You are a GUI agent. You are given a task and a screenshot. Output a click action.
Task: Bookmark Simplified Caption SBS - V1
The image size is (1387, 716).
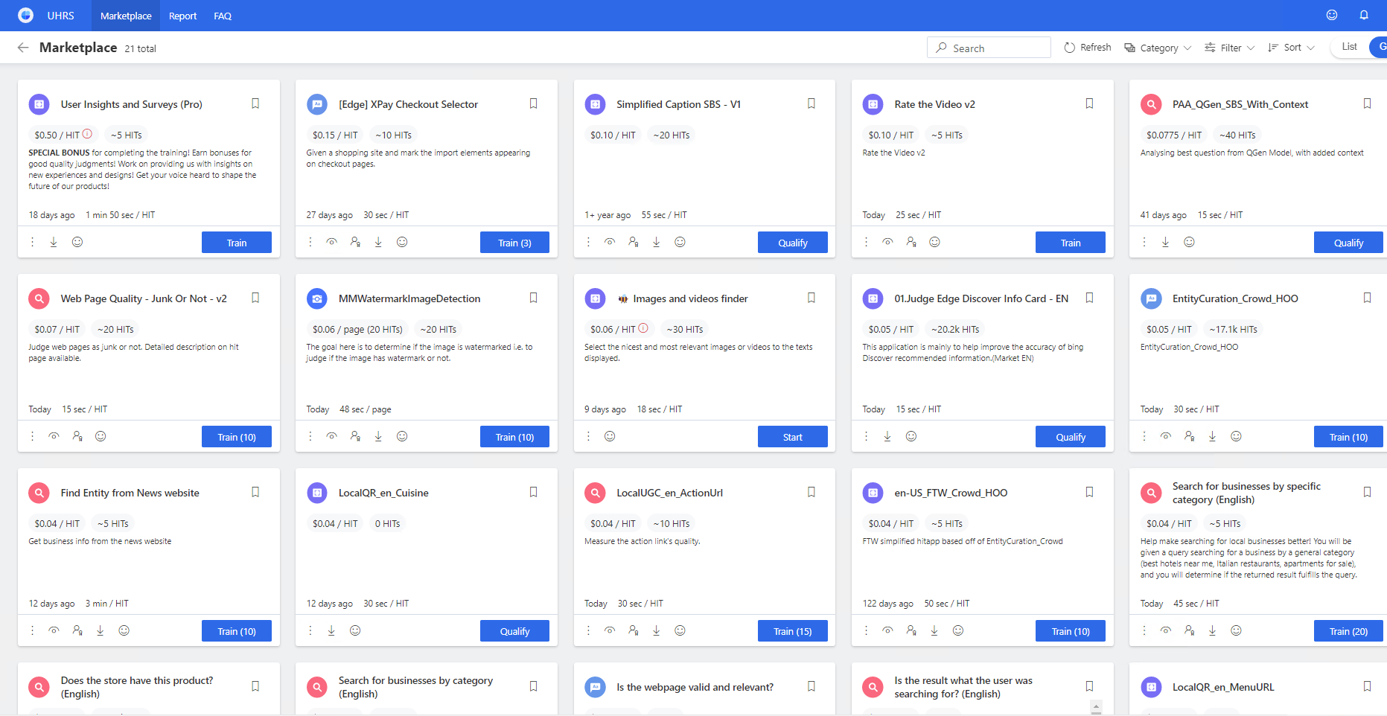812,103
